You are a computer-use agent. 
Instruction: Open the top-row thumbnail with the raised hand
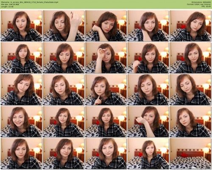[x=64, y=26]
